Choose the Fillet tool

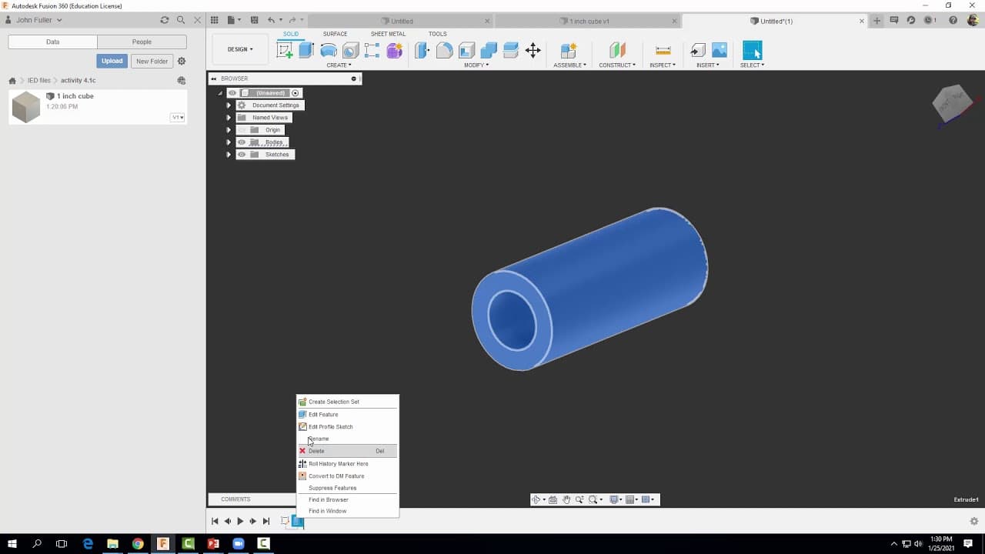(x=444, y=51)
